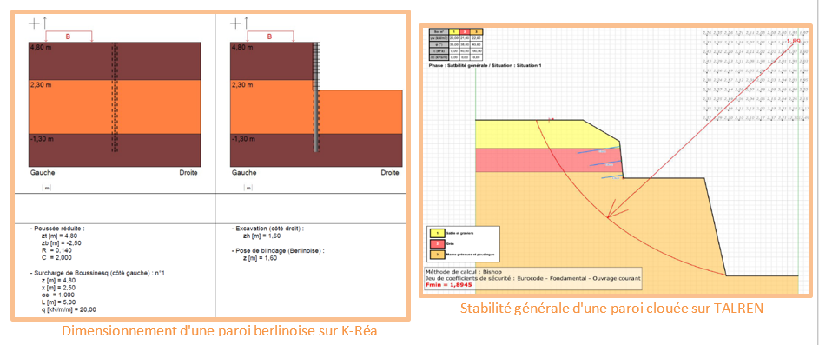Click the 2,30 m level label in the Poussée réduite diagram
The width and height of the screenshot is (819, 345).
point(41,84)
